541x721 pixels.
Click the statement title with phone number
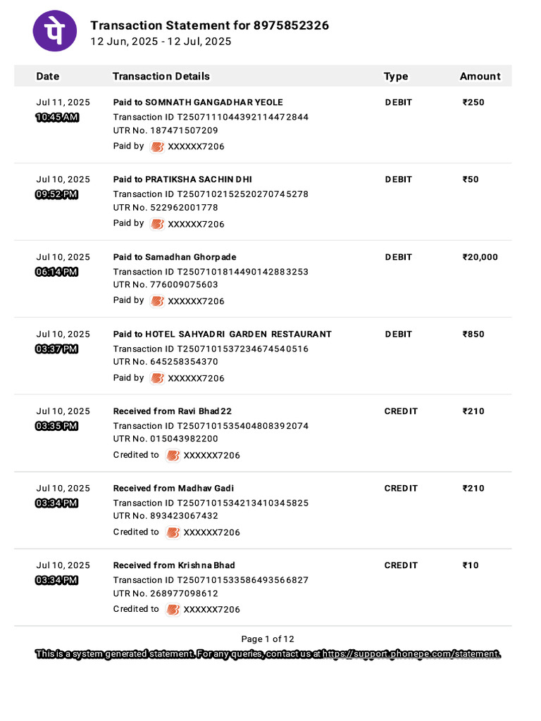click(210, 25)
